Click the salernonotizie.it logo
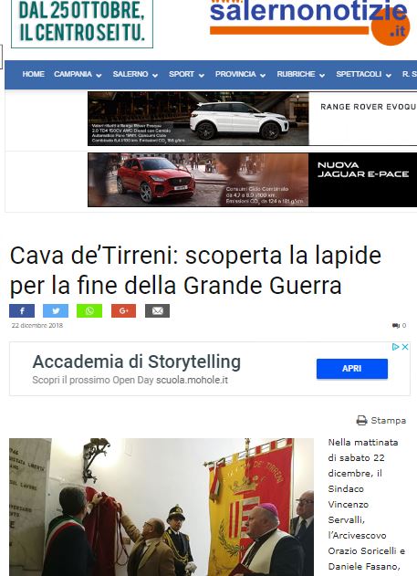This screenshot has width=417, height=576. (x=309, y=22)
